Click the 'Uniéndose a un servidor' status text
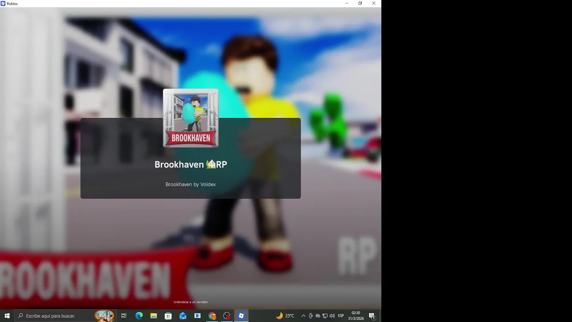The width and height of the screenshot is (572, 322). (191, 302)
